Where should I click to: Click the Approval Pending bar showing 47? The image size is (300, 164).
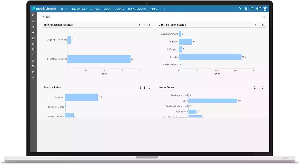point(69,115)
